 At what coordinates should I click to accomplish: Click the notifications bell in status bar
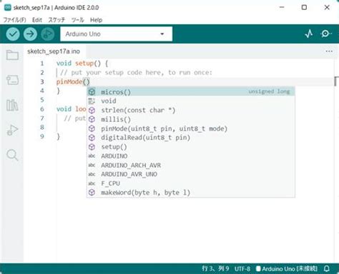[x=327, y=269]
